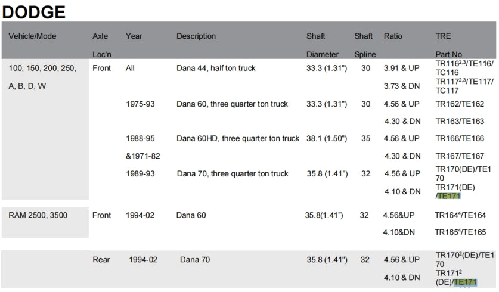This screenshot has height=292, width=499.
Task: Click highlighted TE171 in the Rear axle row
Action: [x=465, y=282]
